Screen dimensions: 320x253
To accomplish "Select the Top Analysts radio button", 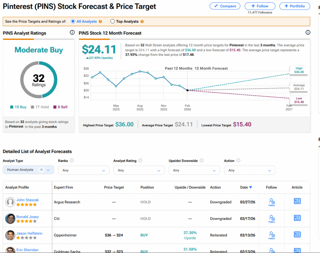I will tap(113, 21).
